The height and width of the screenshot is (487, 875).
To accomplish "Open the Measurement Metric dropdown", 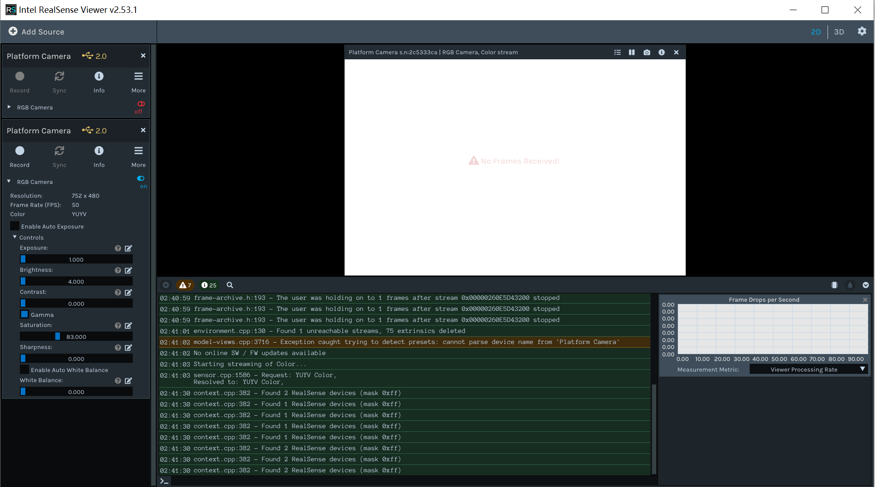I will click(x=808, y=369).
